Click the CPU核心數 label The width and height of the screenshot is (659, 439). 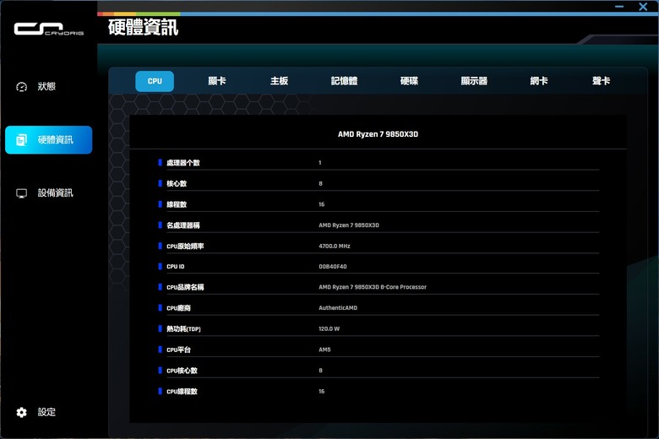[x=182, y=371]
